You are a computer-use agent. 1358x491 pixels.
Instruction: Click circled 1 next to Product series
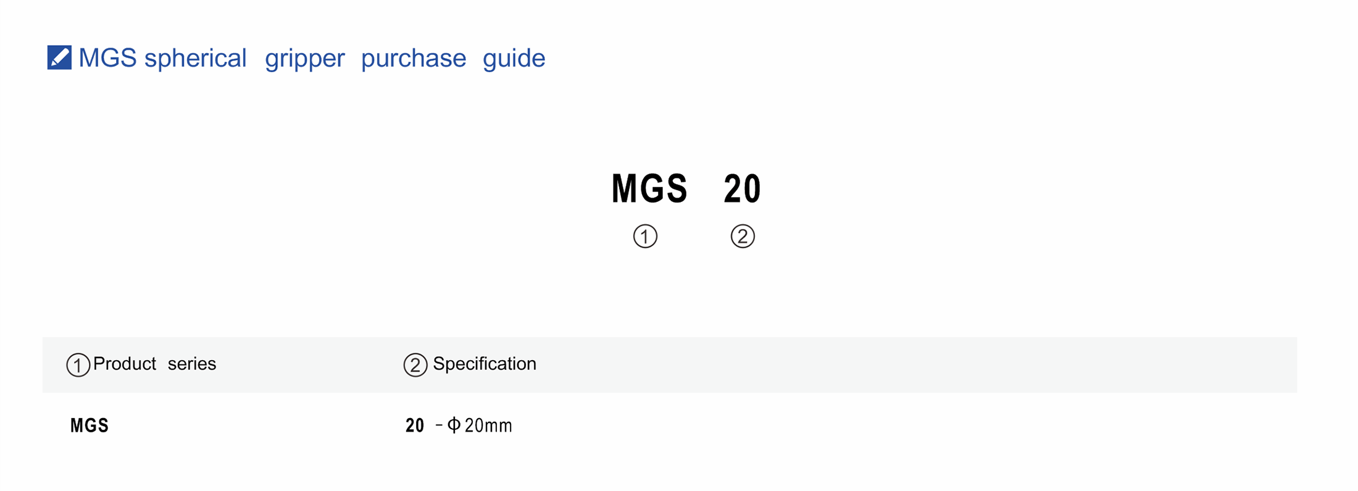pos(78,364)
